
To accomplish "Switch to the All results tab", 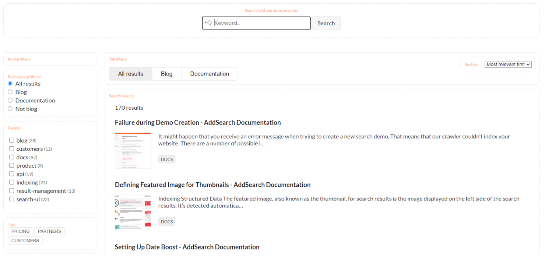I will pyautogui.click(x=131, y=74).
